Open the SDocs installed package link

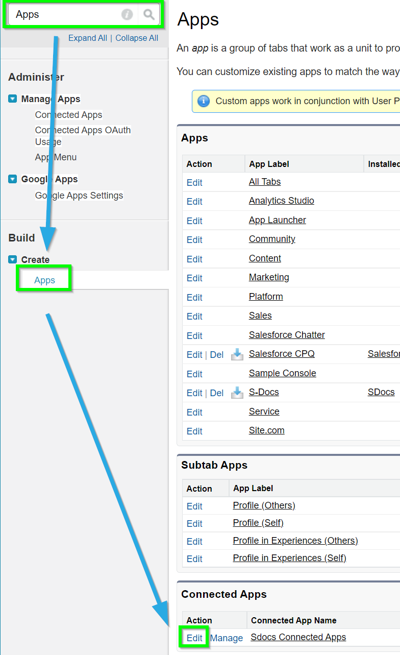point(381,392)
